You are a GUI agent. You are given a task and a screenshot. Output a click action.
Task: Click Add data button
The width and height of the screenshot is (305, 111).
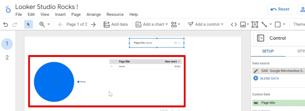click(x=116, y=24)
